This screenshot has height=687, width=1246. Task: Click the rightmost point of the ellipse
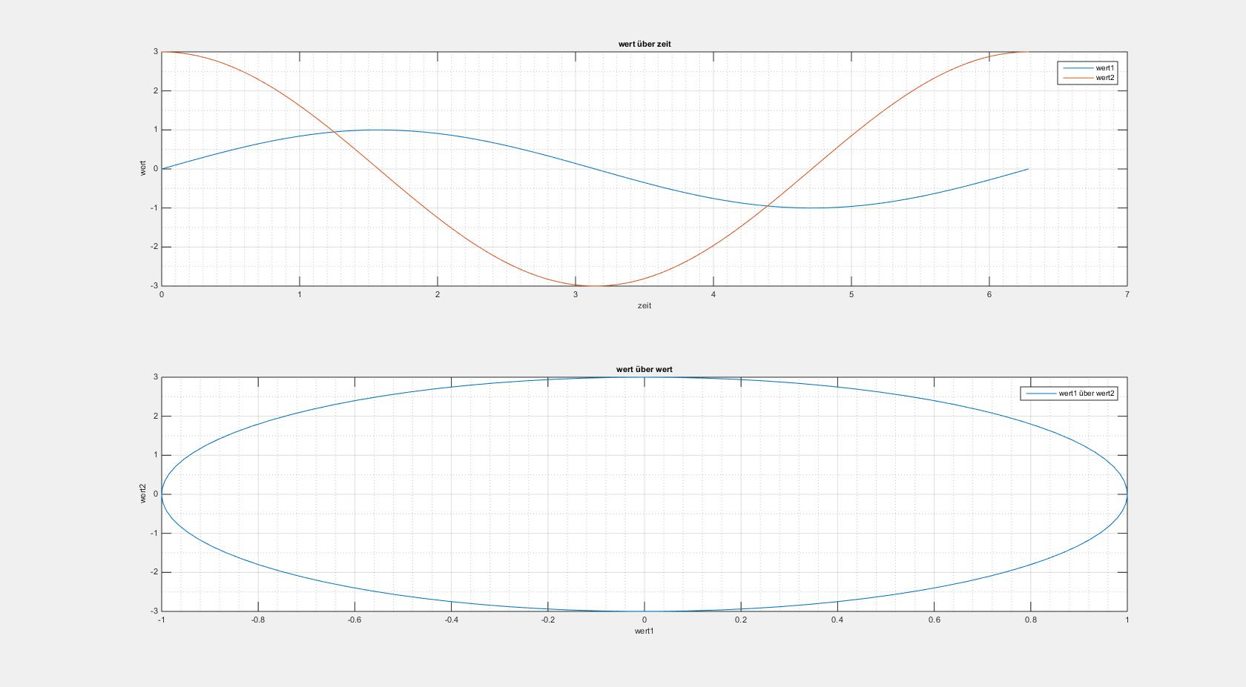[1127, 494]
